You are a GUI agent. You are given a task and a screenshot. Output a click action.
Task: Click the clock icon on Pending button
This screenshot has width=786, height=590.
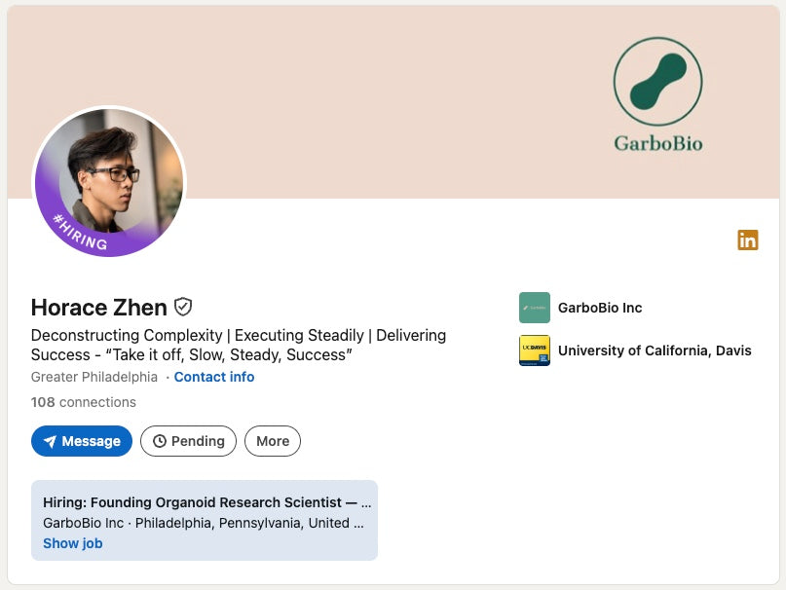click(160, 441)
